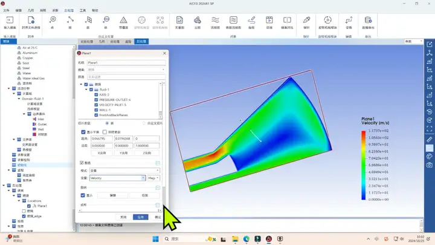Click the velocity color legend bar

point(363,165)
